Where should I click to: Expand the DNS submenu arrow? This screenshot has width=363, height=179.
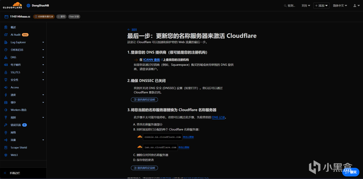click(43, 57)
